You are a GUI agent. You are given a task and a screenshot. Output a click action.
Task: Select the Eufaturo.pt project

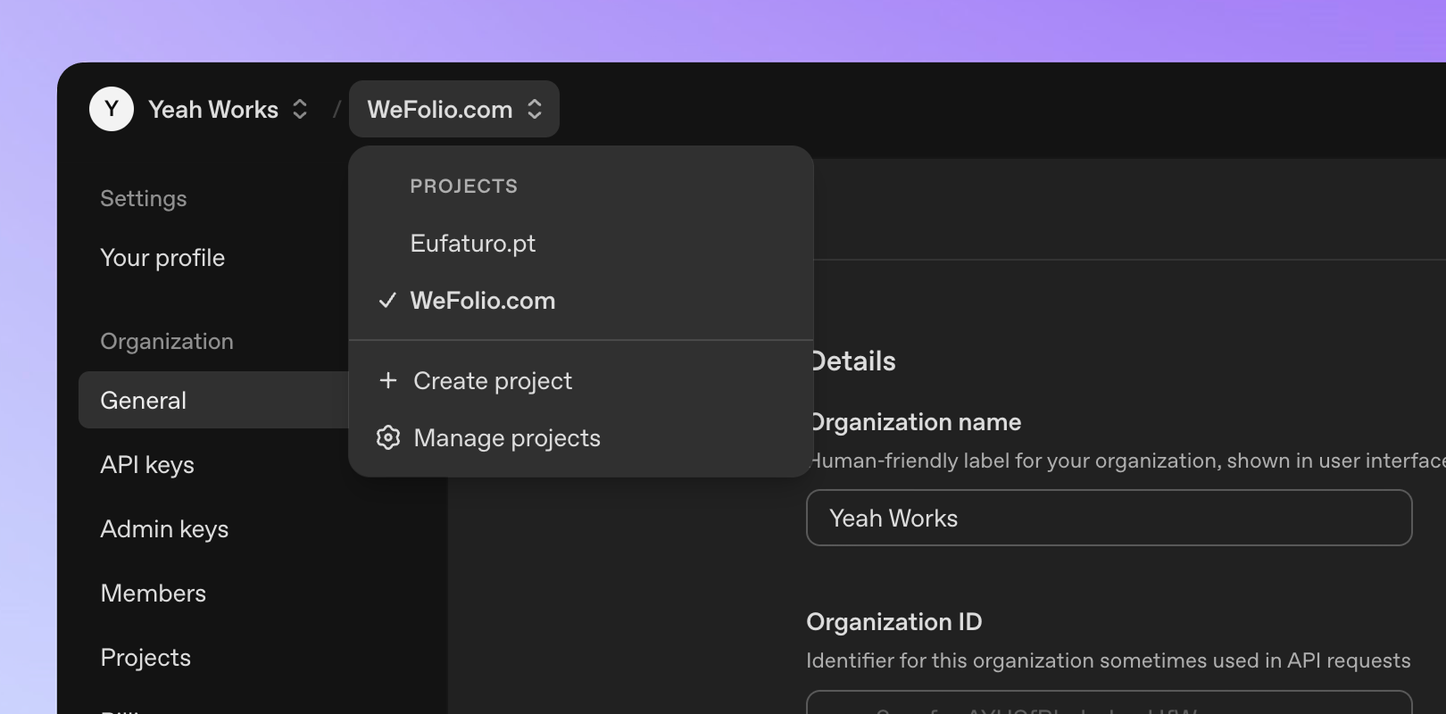pos(473,244)
